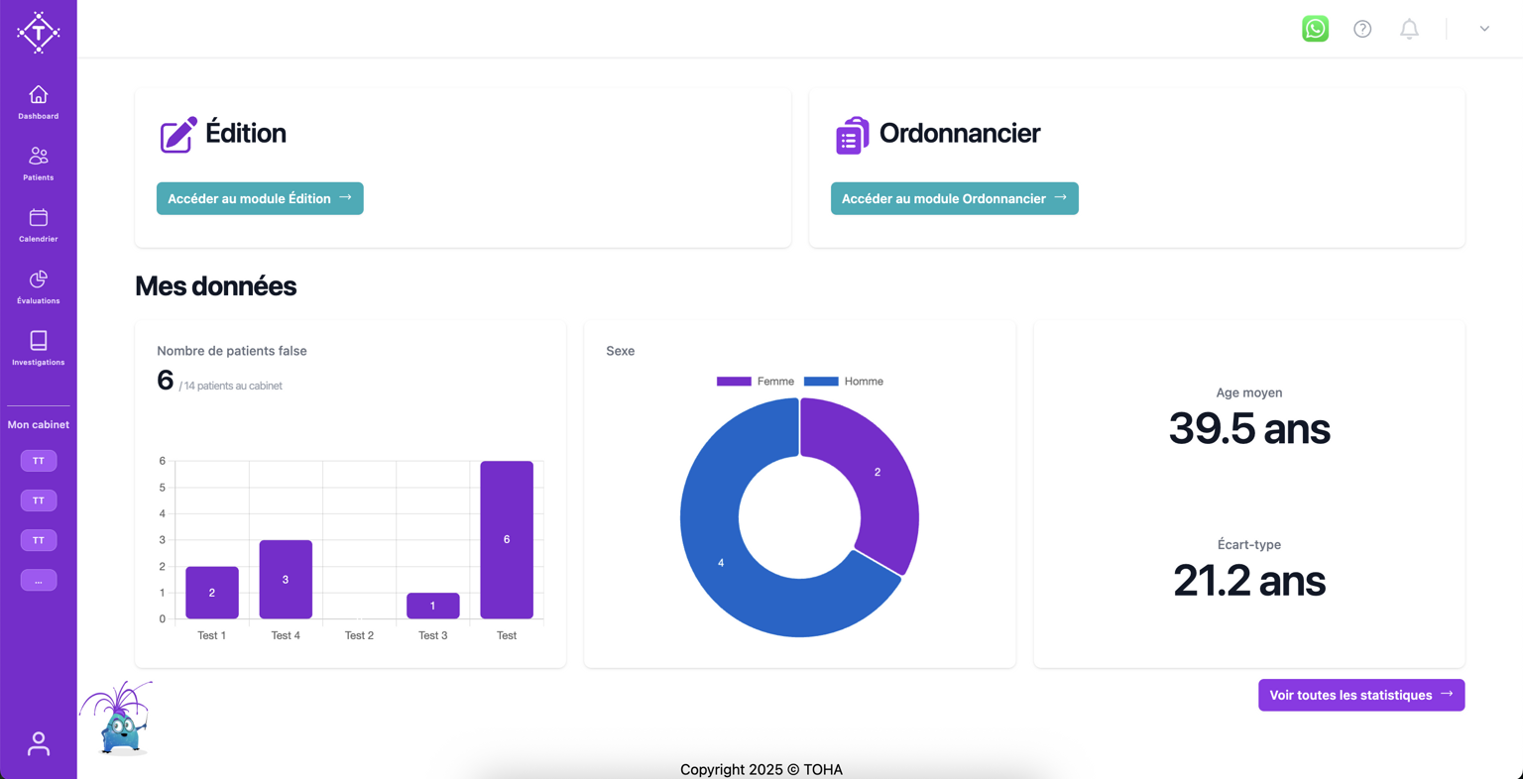The width and height of the screenshot is (1523, 779).
Task: Toggle Homme legend in Sexe chart
Action: point(843,382)
